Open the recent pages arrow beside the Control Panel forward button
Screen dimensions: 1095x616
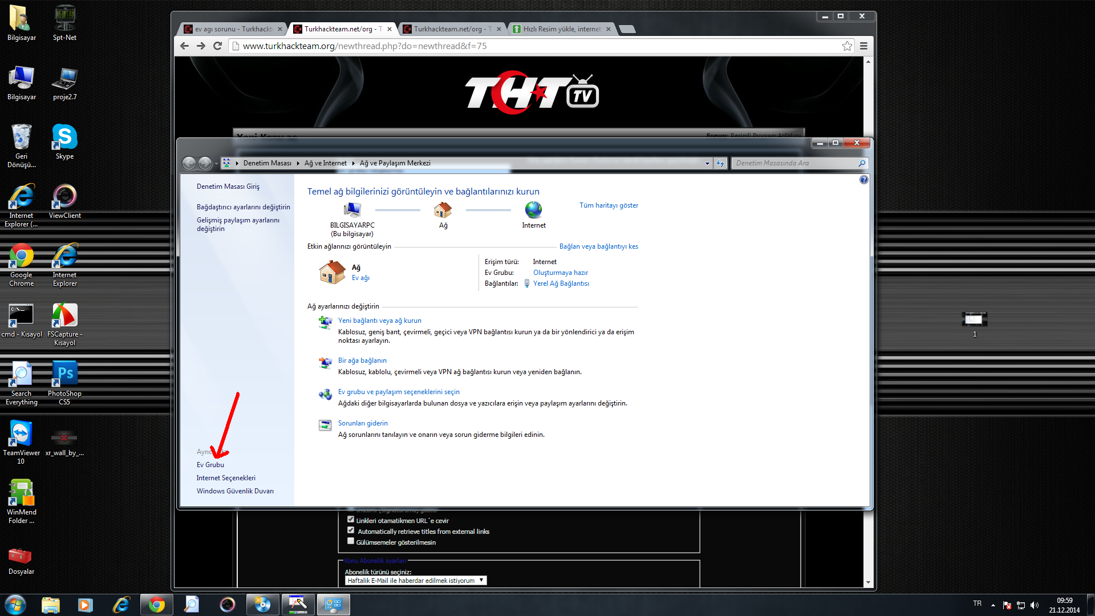click(x=216, y=164)
